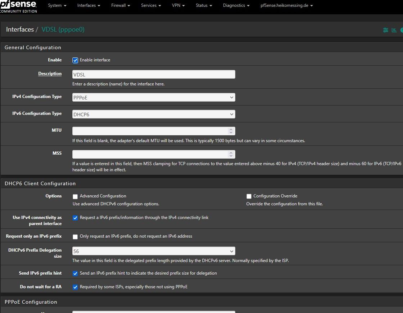Click the Interfaces breadcrumb link
Screen dimensions: 403x313
pos(20,29)
